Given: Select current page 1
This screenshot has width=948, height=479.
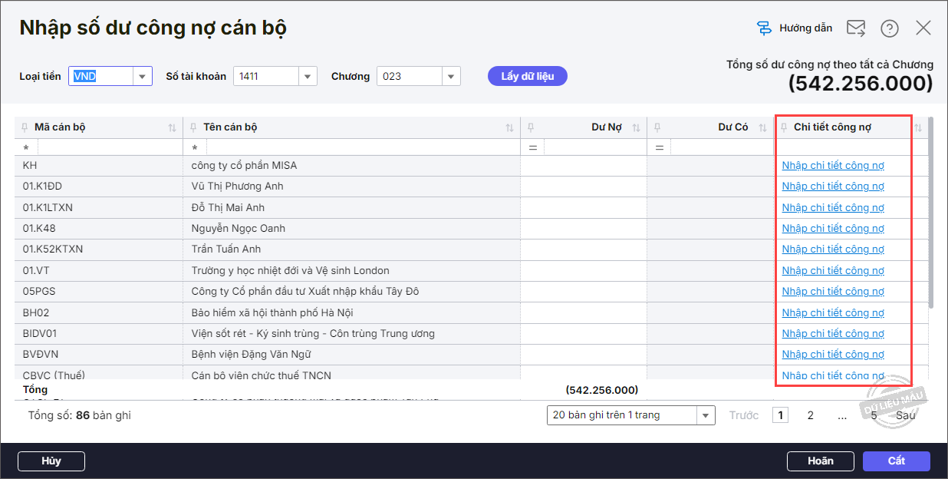Looking at the screenshot, I should pyautogui.click(x=780, y=415).
